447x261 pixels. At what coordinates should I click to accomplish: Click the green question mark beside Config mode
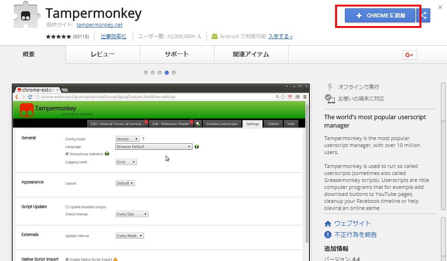[x=143, y=139]
